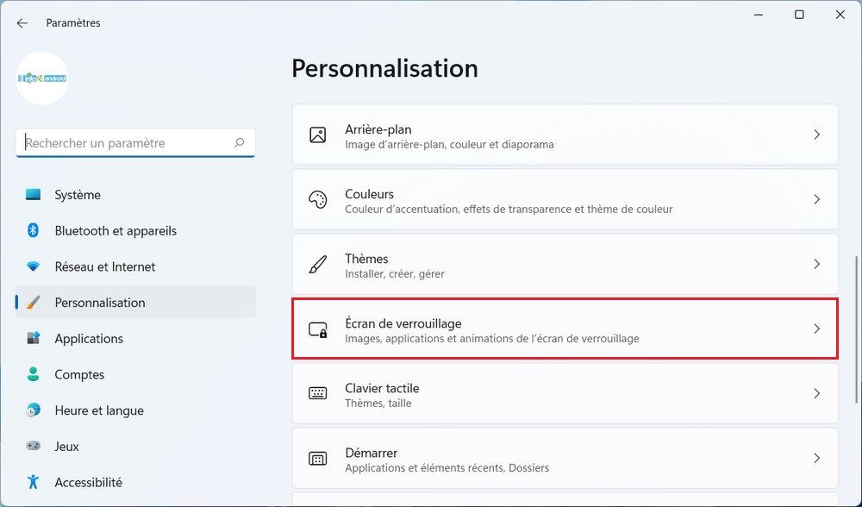Expand Clavier tactile using its chevron

tap(816, 394)
